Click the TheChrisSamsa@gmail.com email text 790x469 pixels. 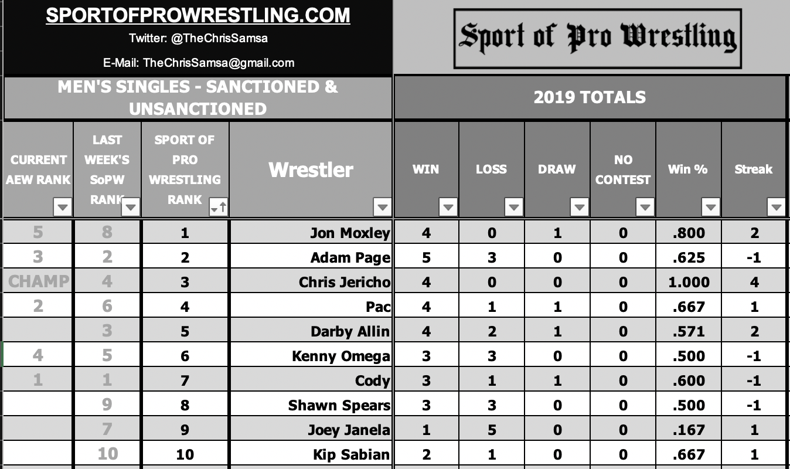click(x=219, y=63)
